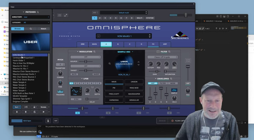Adjust the master volume slider

(x=181, y=15)
